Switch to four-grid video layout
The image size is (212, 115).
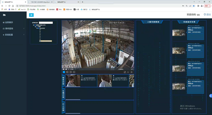[67, 72]
